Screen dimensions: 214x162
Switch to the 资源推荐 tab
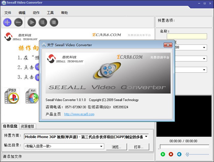27,126
